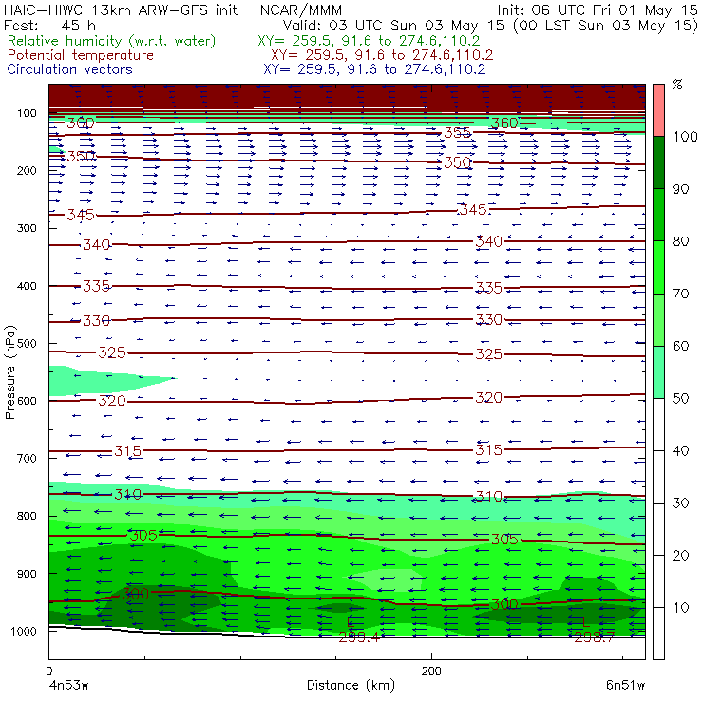Click the 200 tick on the pressure axis
The image size is (703, 703).
coord(27,170)
